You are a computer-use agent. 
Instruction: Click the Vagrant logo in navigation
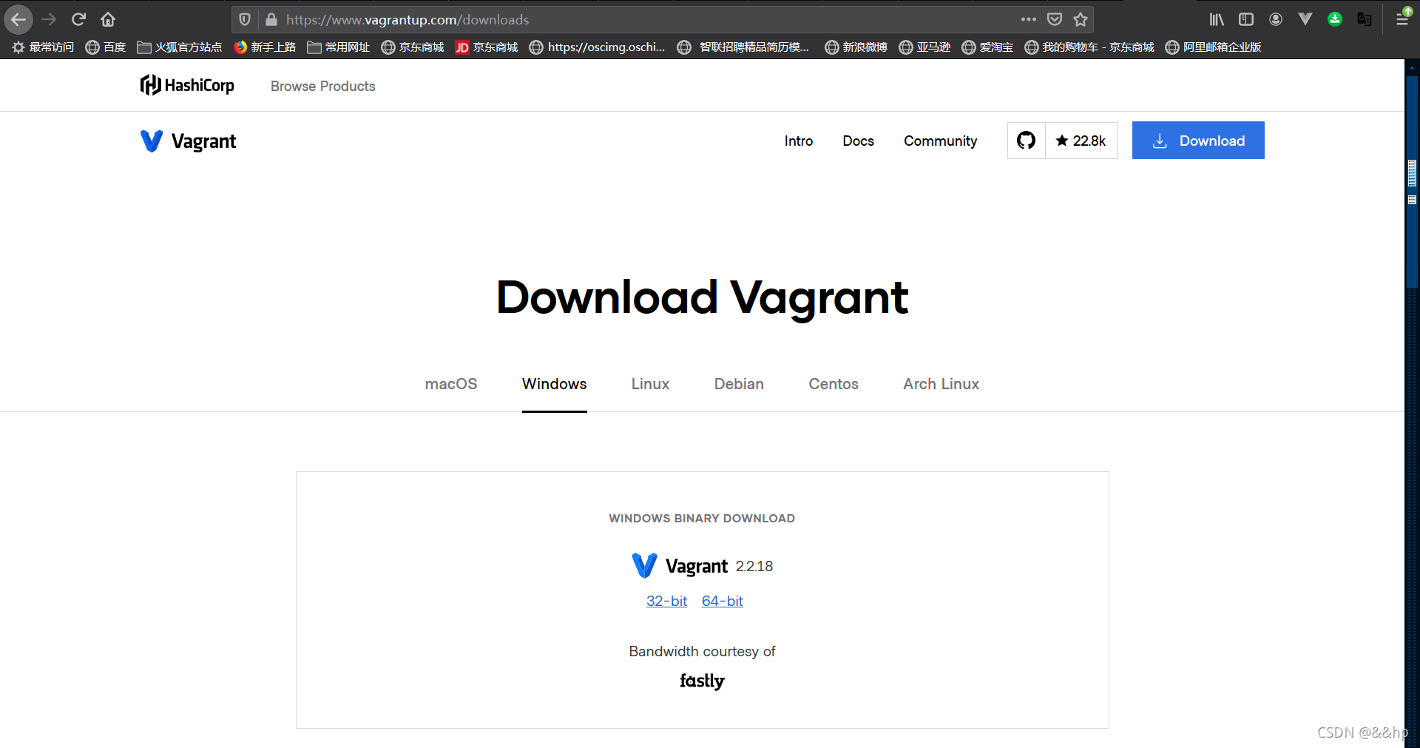[188, 141]
